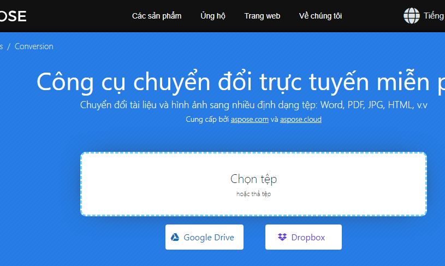Select the Dropbox upload button

pyautogui.click(x=304, y=237)
